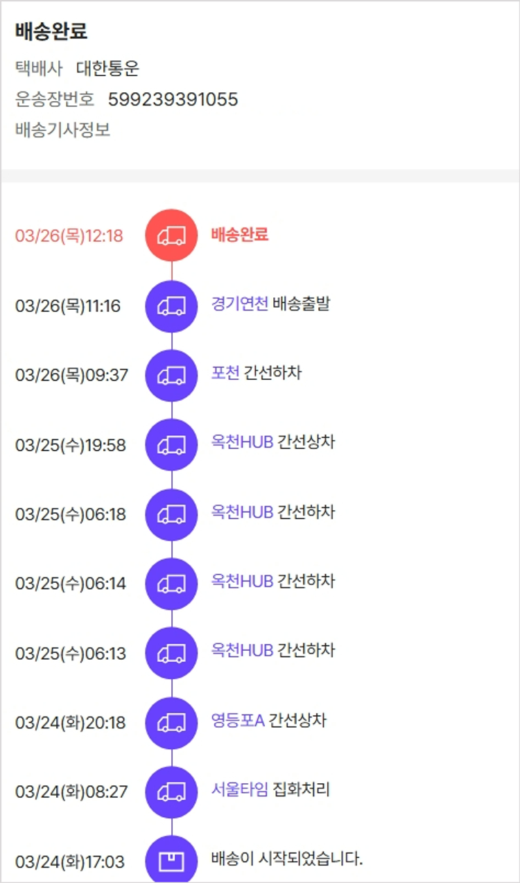Click the truck icon beside 포천 간선하차
The height and width of the screenshot is (883, 520).
(171, 376)
